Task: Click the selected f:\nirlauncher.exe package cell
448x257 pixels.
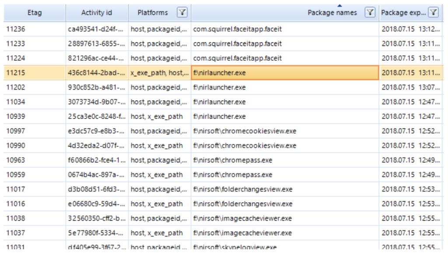Action: [x=284, y=73]
